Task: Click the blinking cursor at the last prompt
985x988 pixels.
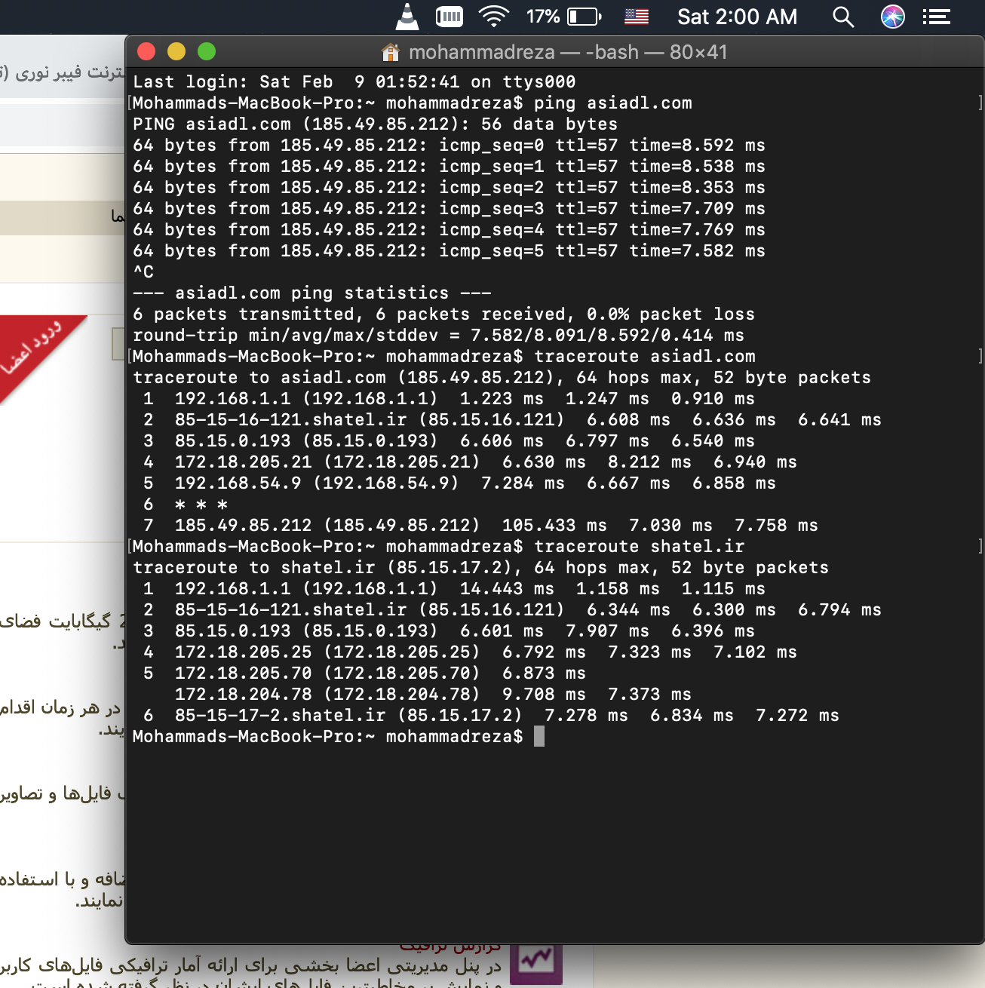Action: (539, 737)
